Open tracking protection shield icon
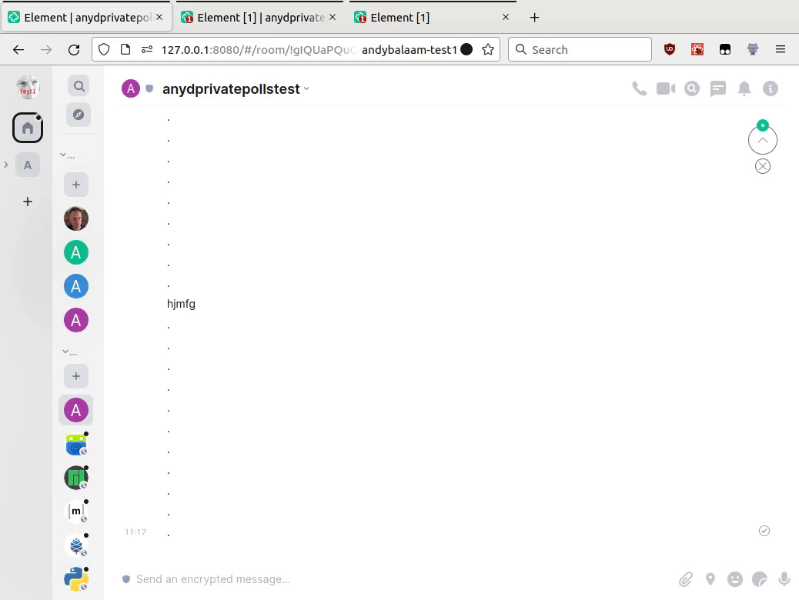The height and width of the screenshot is (600, 799). pyautogui.click(x=104, y=49)
